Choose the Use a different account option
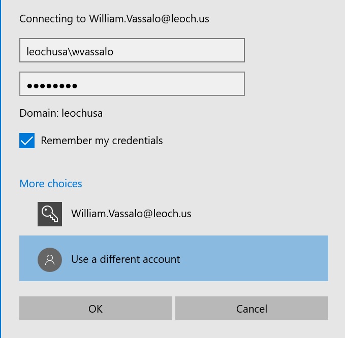345x338 pixels. [x=174, y=258]
